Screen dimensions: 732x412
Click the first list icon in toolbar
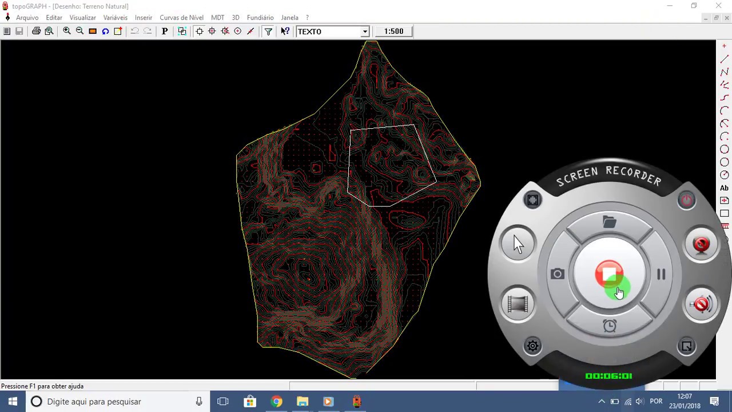click(x=7, y=31)
